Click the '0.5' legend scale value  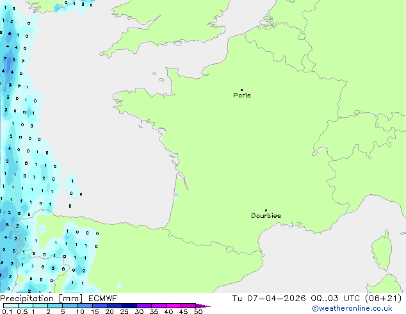[22, 311]
